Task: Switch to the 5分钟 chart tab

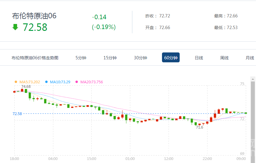Action: [x=81, y=58]
